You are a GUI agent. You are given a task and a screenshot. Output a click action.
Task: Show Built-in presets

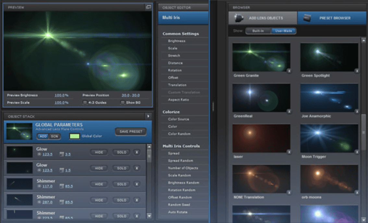pyautogui.click(x=258, y=31)
